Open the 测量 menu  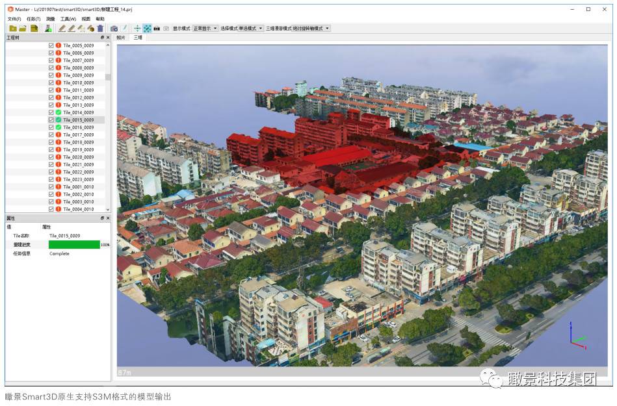click(x=50, y=19)
